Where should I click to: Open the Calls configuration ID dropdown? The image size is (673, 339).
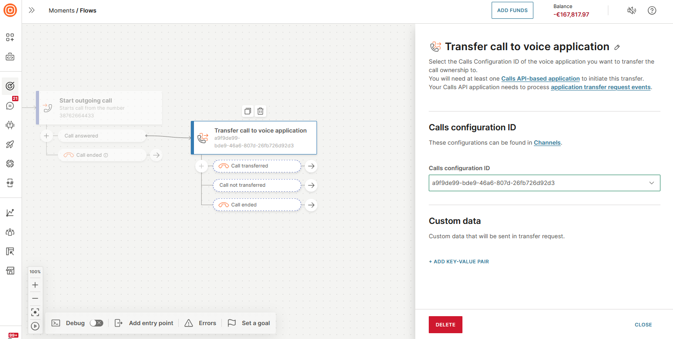click(x=544, y=183)
